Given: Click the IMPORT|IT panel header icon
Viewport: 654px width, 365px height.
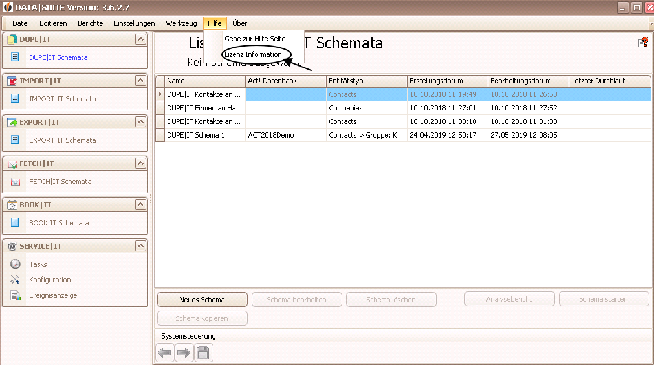Looking at the screenshot, I should tap(12, 81).
